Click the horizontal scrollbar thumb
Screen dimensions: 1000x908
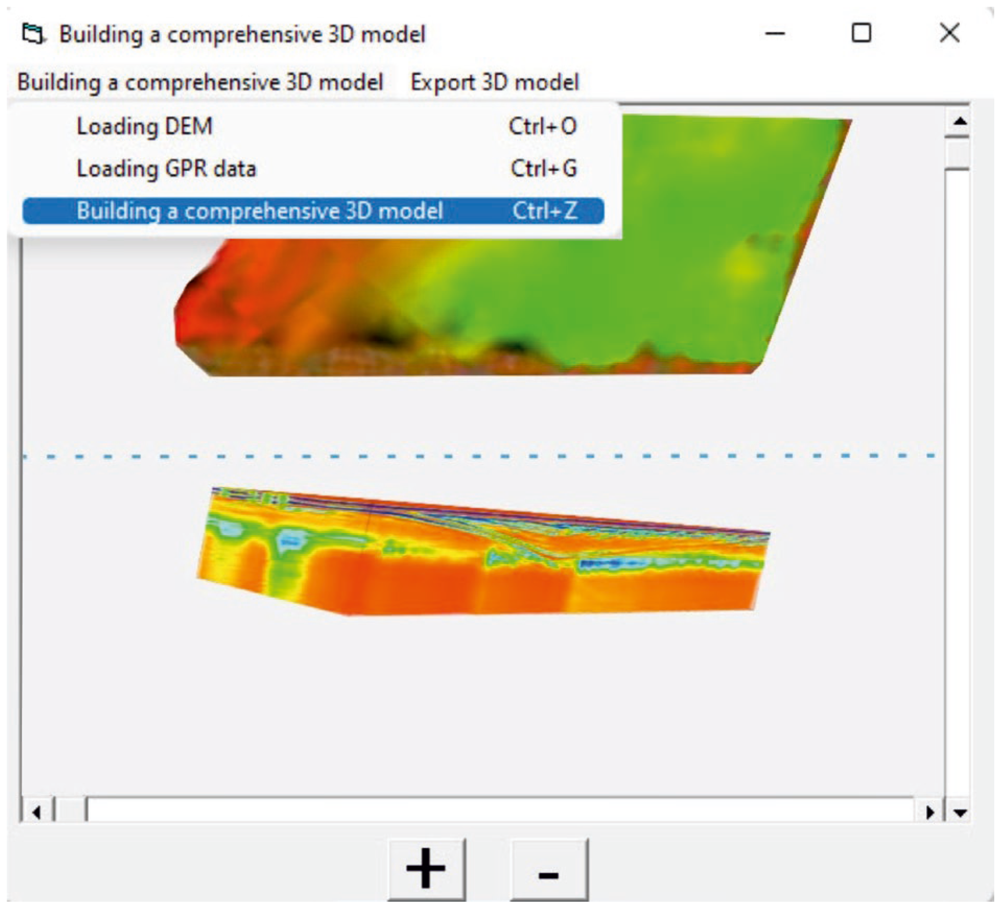coord(71,810)
